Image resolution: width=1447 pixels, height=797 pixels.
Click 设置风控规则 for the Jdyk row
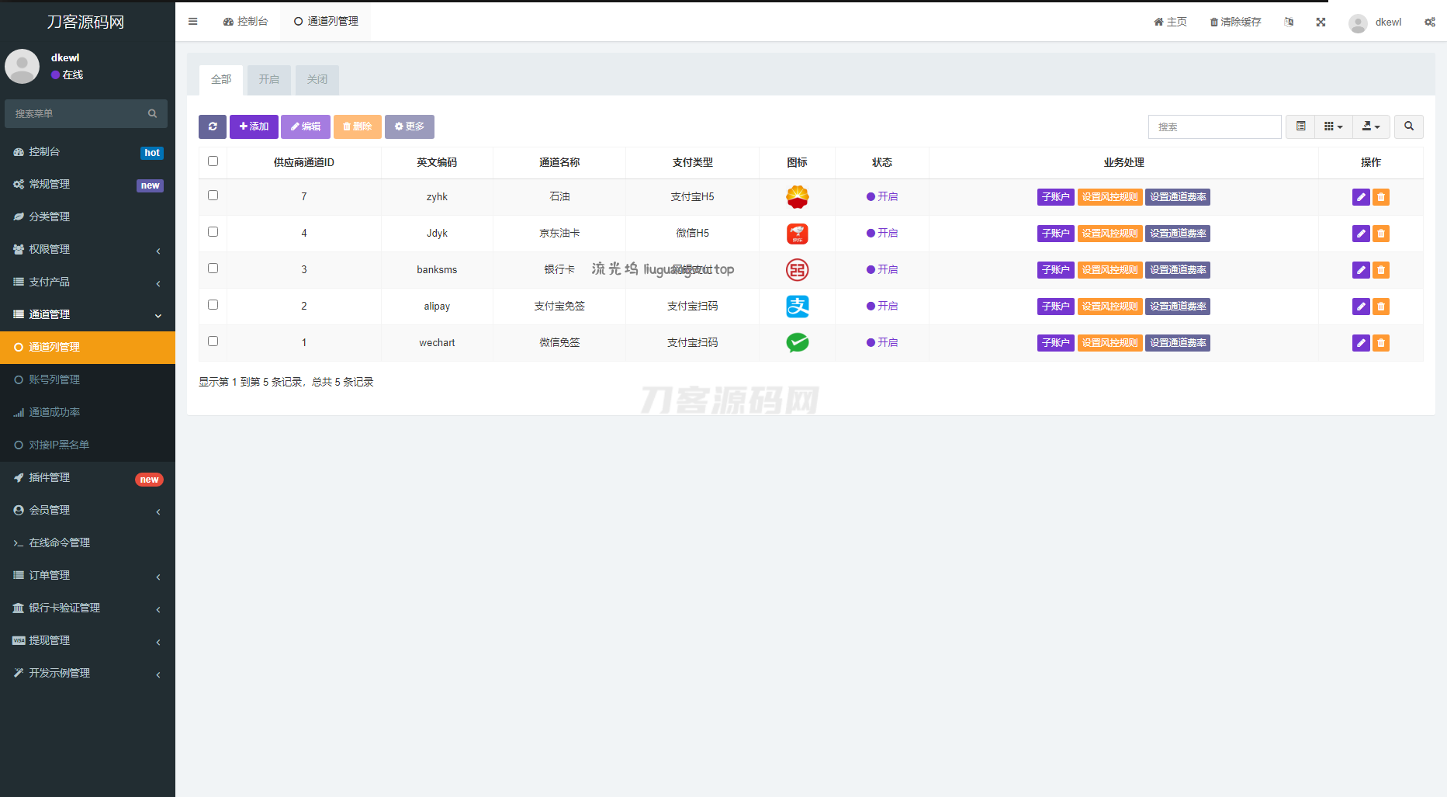(1109, 234)
